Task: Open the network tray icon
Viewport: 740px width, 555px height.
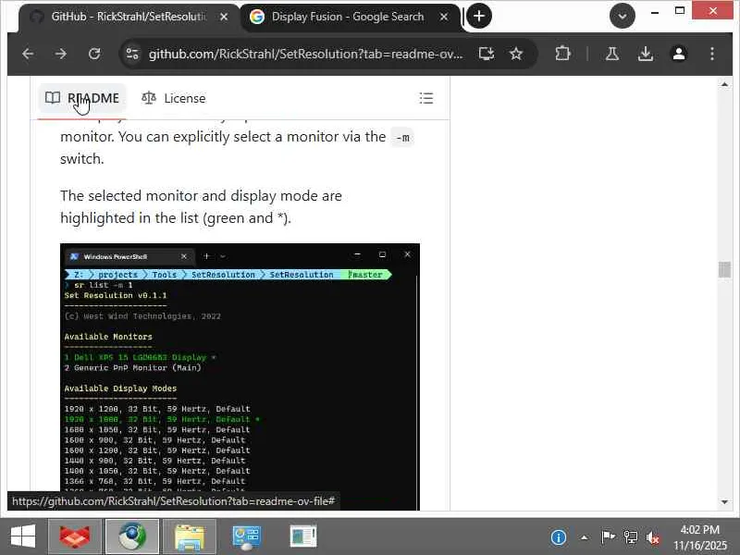Action: click(x=631, y=537)
